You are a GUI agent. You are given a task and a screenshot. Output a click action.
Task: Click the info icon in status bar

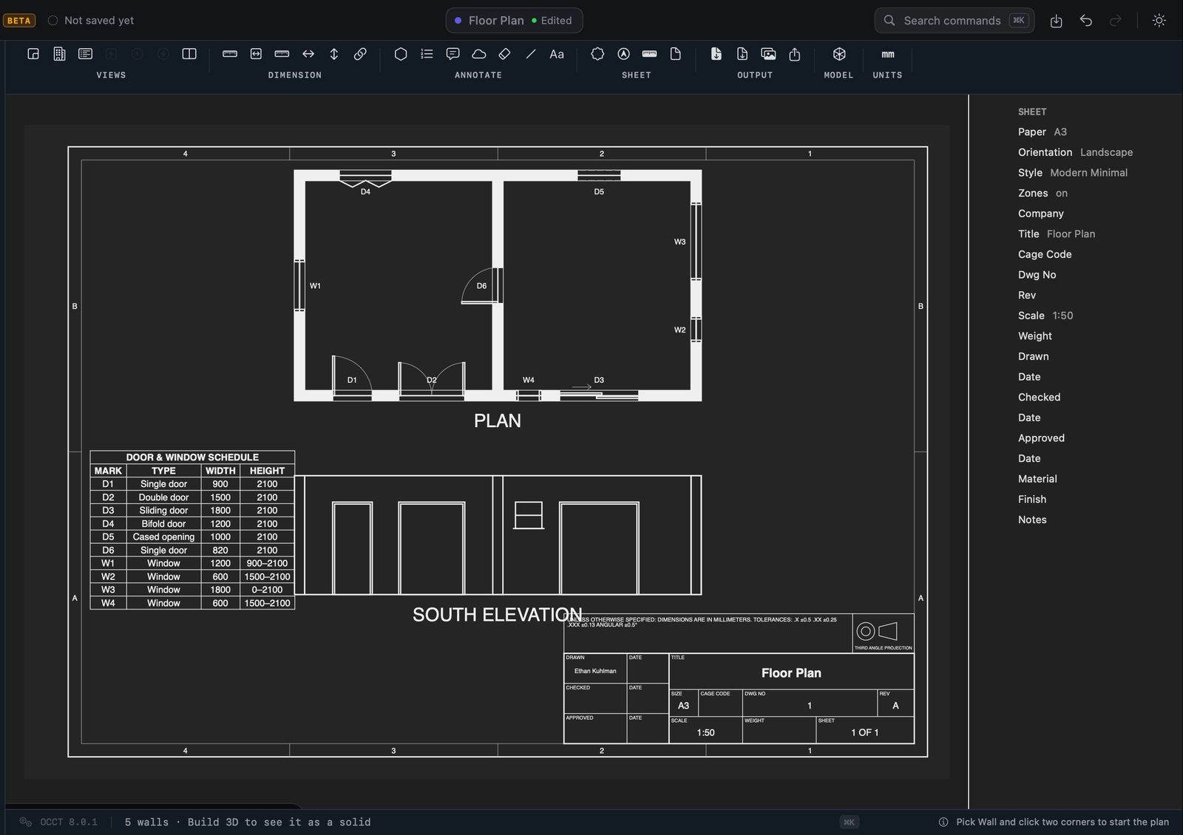(x=943, y=822)
